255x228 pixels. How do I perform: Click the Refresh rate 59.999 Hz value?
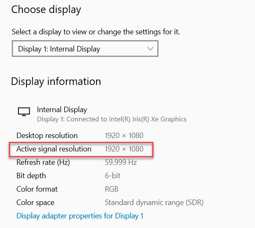pos(121,162)
